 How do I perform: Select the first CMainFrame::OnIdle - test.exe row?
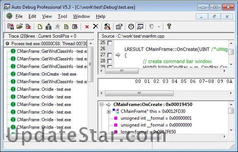tap(44, 89)
